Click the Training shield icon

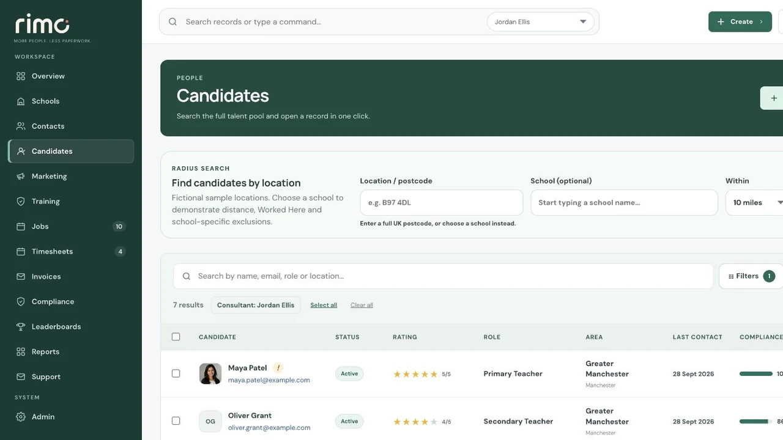21,202
